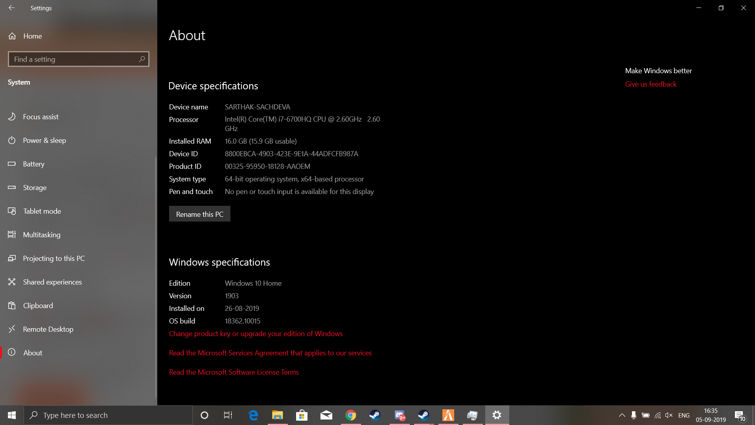Open Remote Desktop settings
The height and width of the screenshot is (425, 755).
(x=48, y=329)
